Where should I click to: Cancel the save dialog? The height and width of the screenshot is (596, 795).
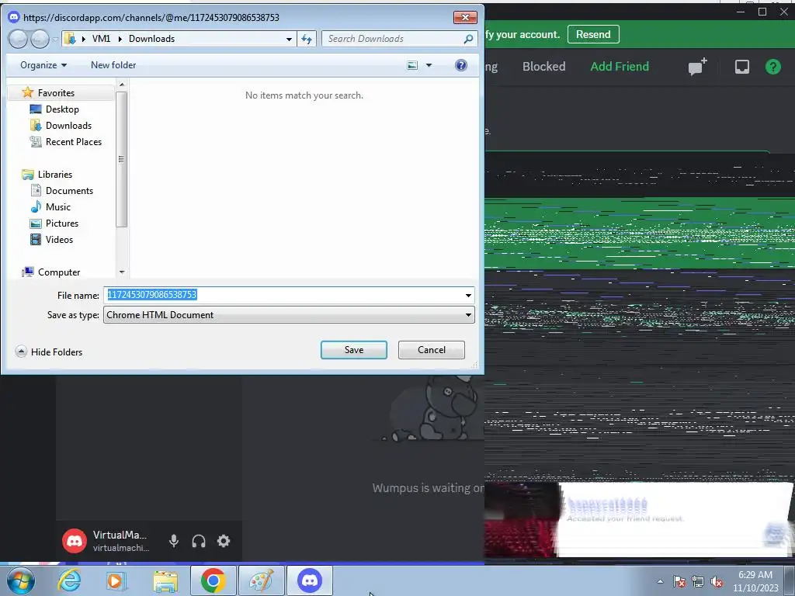pyautogui.click(x=431, y=350)
